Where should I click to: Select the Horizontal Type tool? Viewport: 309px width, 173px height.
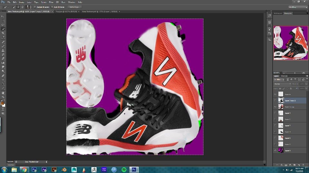point(3,80)
